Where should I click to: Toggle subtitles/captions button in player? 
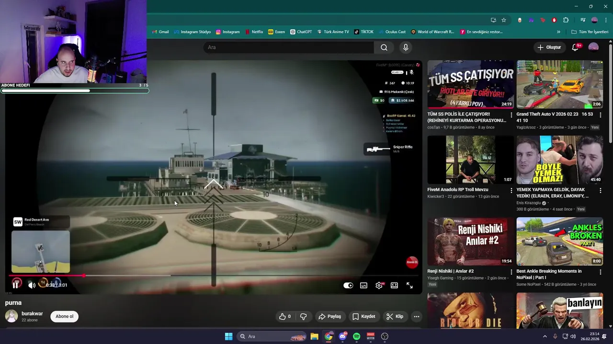(x=363, y=285)
